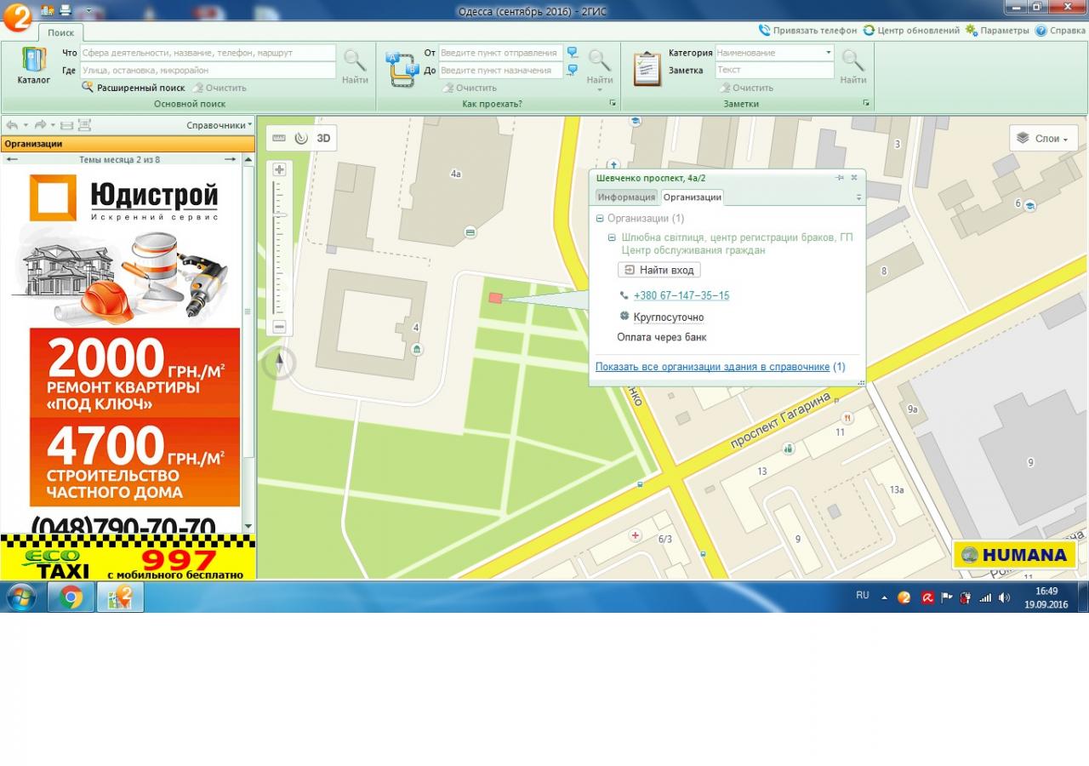The image size is (1089, 766).
Task: Click the Что search input field
Action: (x=208, y=53)
